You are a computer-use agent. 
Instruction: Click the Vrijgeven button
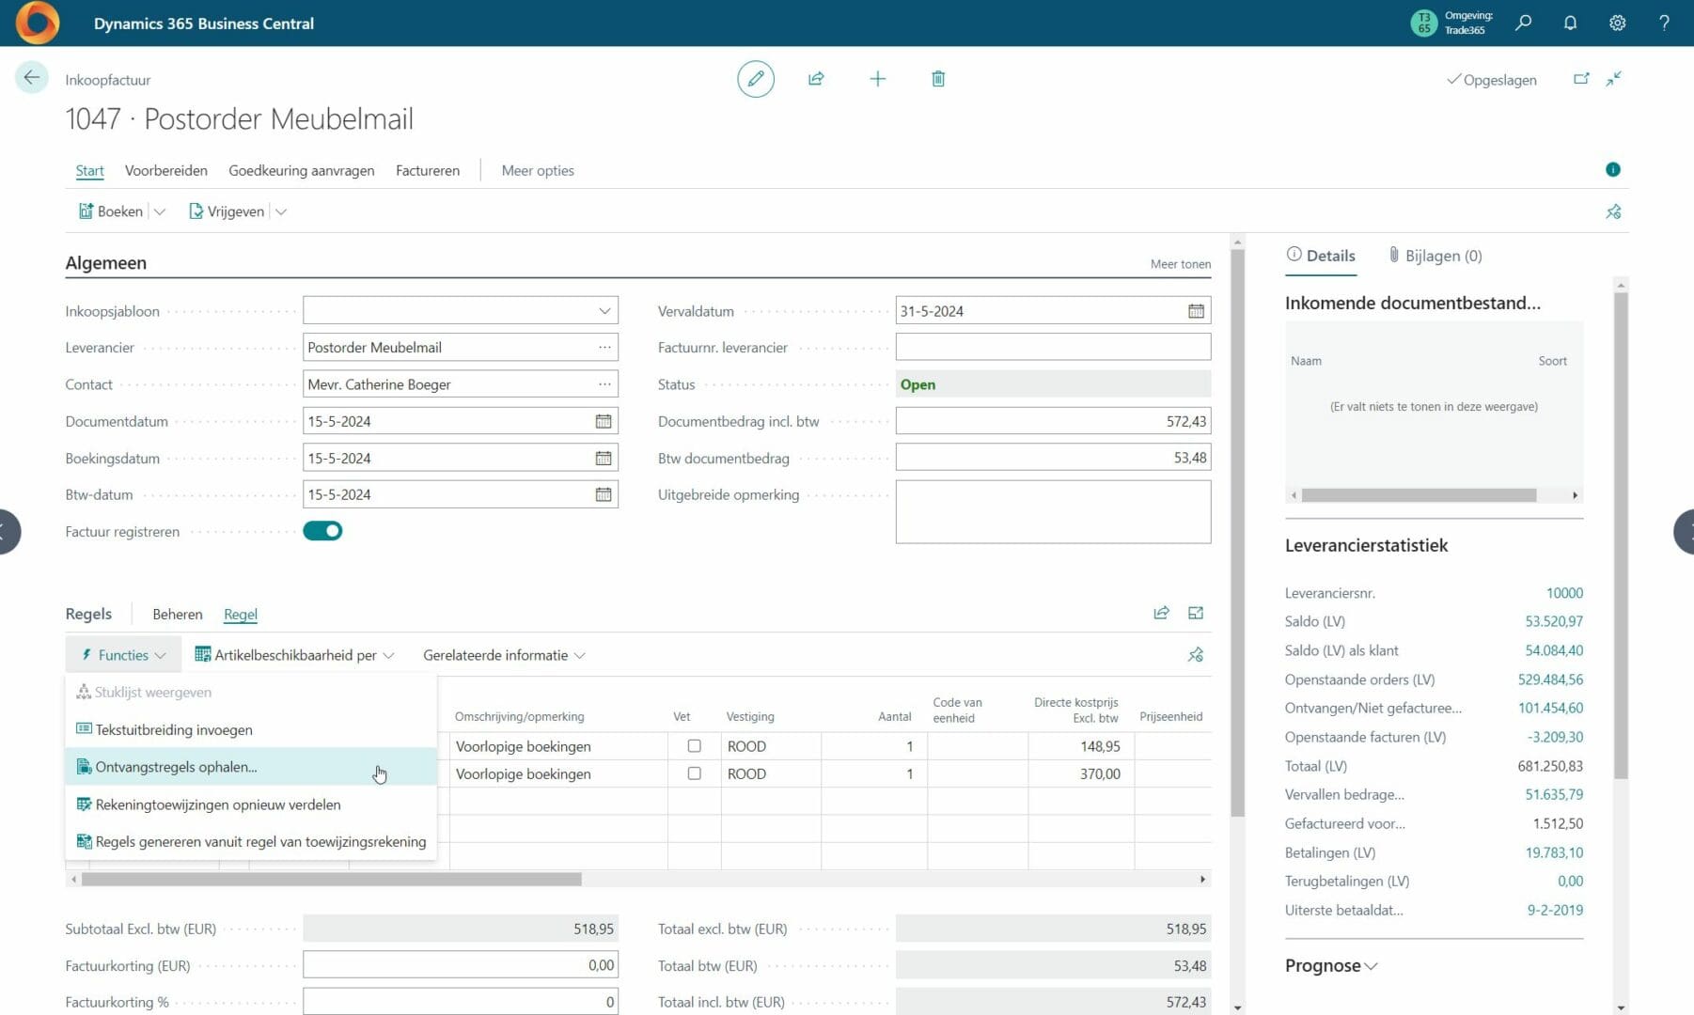click(227, 211)
